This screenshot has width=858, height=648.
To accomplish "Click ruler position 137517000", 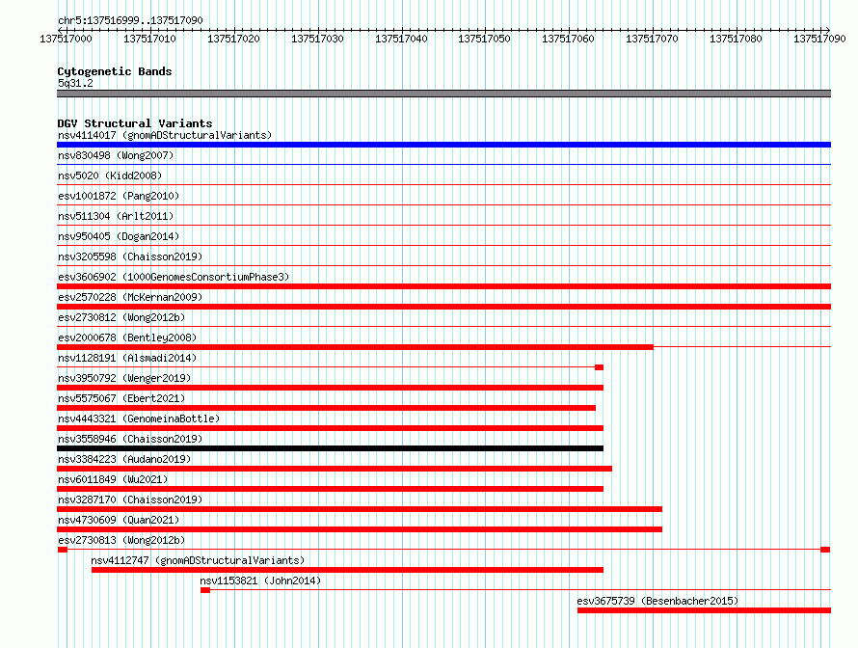I will point(66,39).
